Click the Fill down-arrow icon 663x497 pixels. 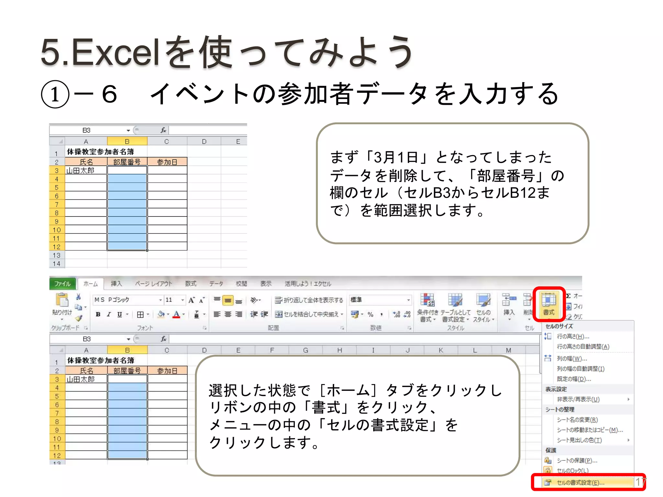pos(568,306)
